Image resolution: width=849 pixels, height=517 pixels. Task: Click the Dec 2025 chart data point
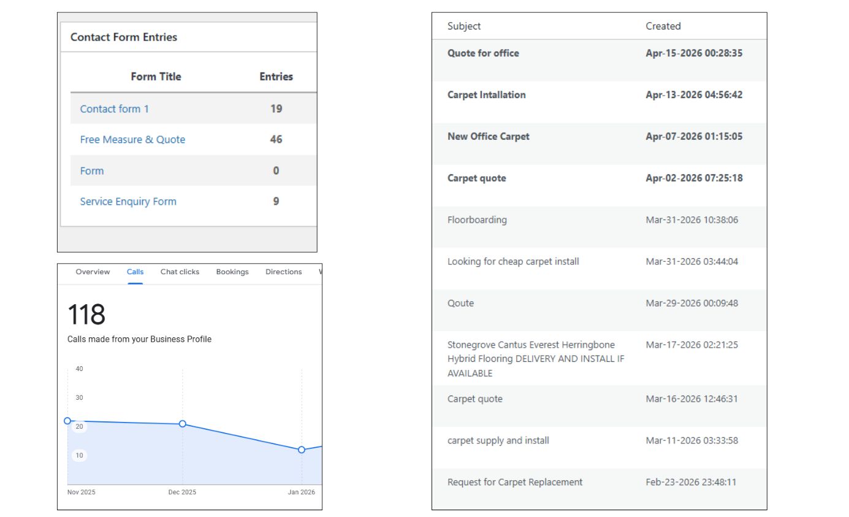(182, 424)
